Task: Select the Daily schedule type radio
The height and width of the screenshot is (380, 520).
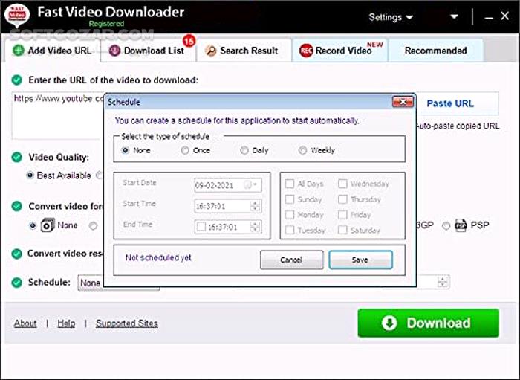Action: click(244, 150)
